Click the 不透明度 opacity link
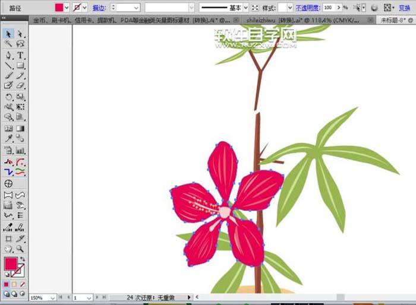416x305 pixels. (306, 8)
